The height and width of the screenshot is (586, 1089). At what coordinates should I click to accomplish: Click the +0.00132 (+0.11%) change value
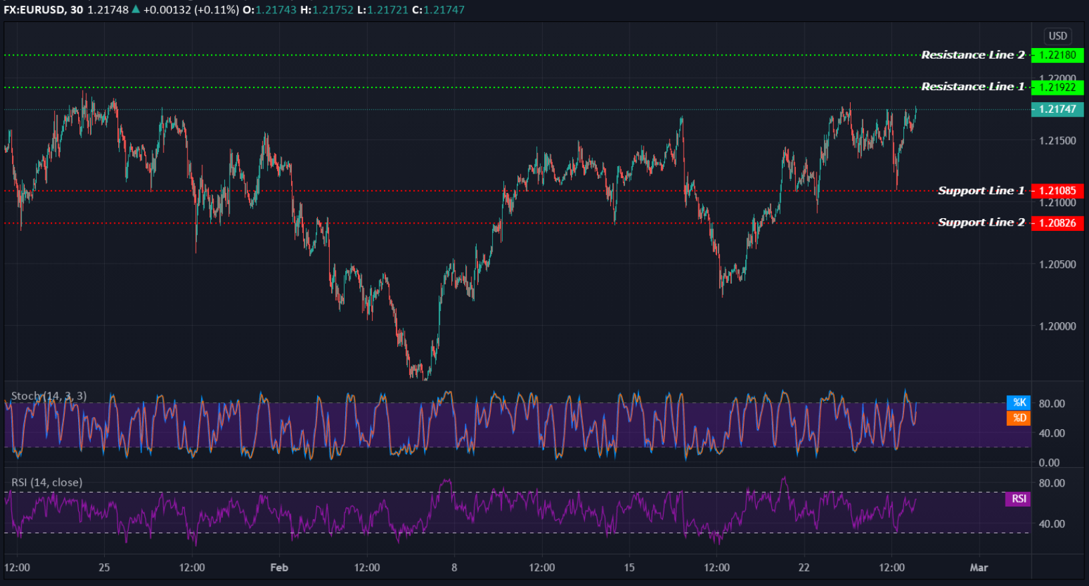pos(191,10)
